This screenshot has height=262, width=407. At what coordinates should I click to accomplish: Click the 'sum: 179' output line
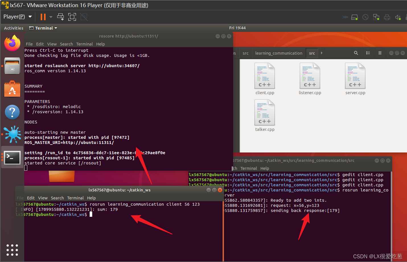point(107,209)
